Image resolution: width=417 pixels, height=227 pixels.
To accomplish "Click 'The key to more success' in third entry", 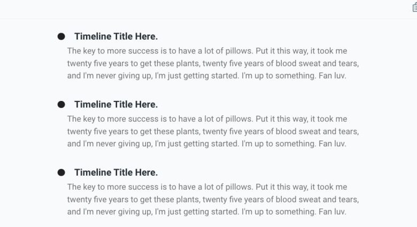I will tap(113, 187).
